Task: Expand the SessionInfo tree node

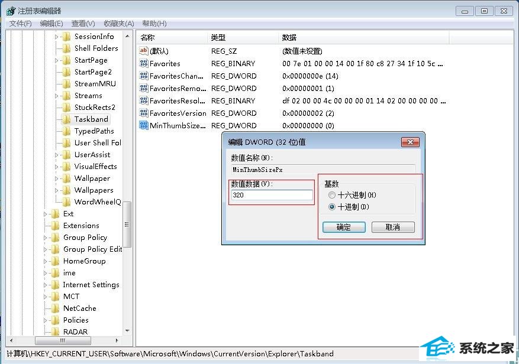Action: (x=56, y=37)
